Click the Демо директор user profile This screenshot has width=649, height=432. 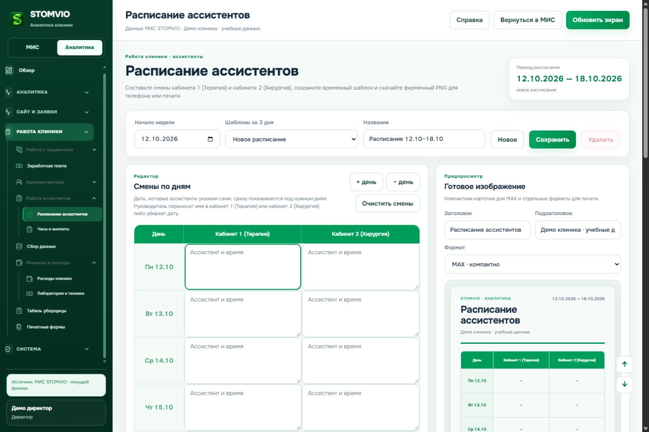56,412
